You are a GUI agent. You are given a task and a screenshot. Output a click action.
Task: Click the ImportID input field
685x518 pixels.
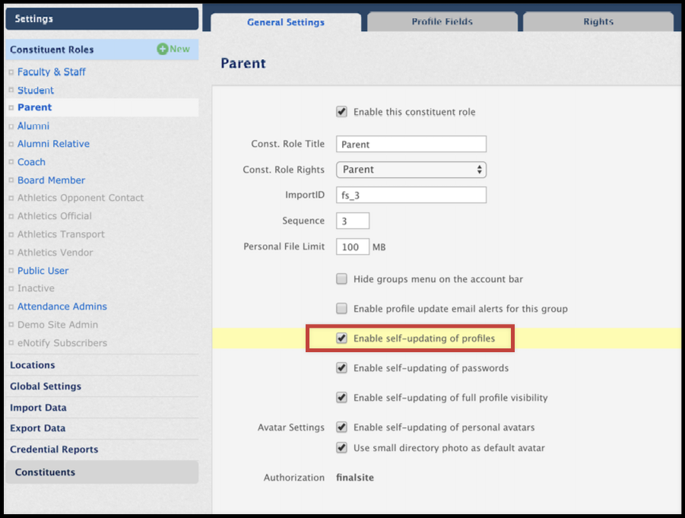411,195
